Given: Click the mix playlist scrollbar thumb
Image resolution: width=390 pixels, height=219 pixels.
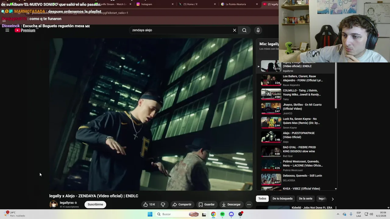Looking at the screenshot, I should pyautogui.click(x=336, y=86).
